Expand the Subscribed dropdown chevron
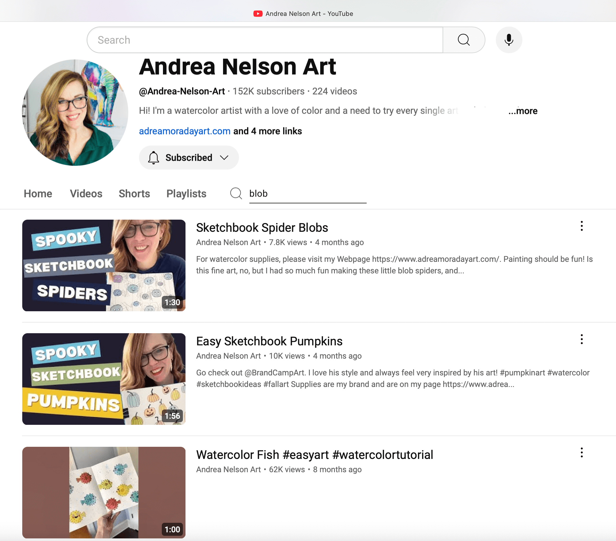616x541 pixels. [x=224, y=158]
